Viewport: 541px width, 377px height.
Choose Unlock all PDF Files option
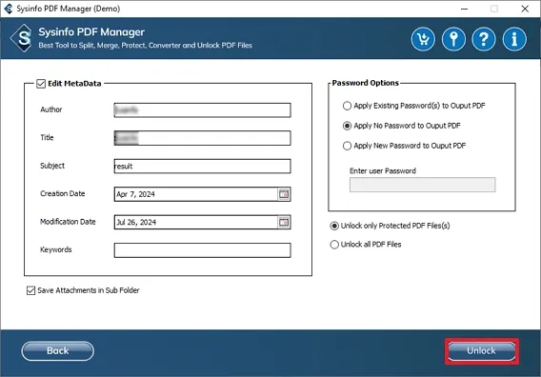334,245
